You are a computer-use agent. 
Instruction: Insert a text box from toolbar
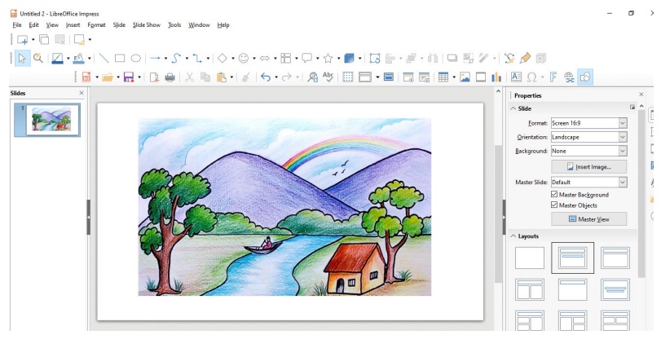point(516,77)
